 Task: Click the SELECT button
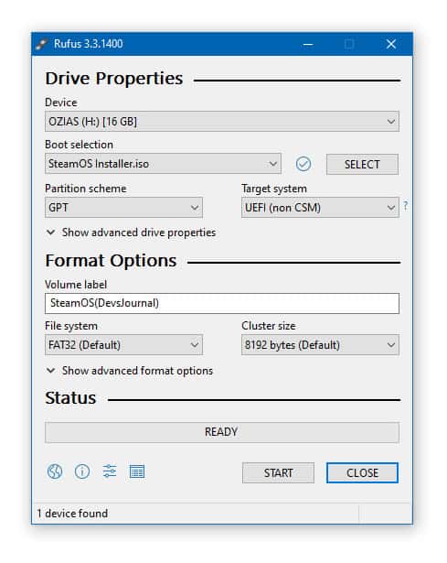[x=362, y=165]
